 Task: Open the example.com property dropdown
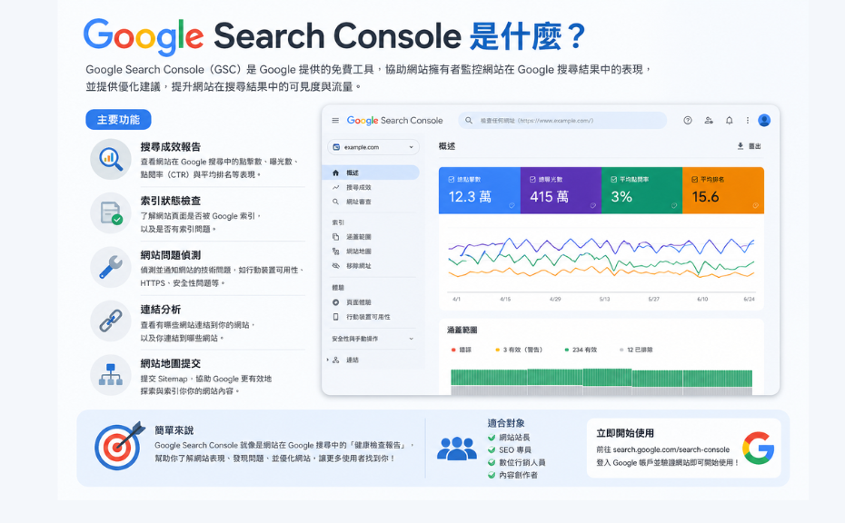tap(373, 147)
